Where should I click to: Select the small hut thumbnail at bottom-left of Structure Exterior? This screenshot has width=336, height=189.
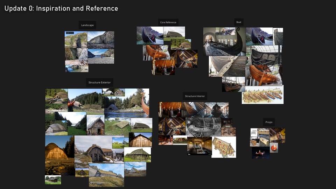(x=53, y=180)
